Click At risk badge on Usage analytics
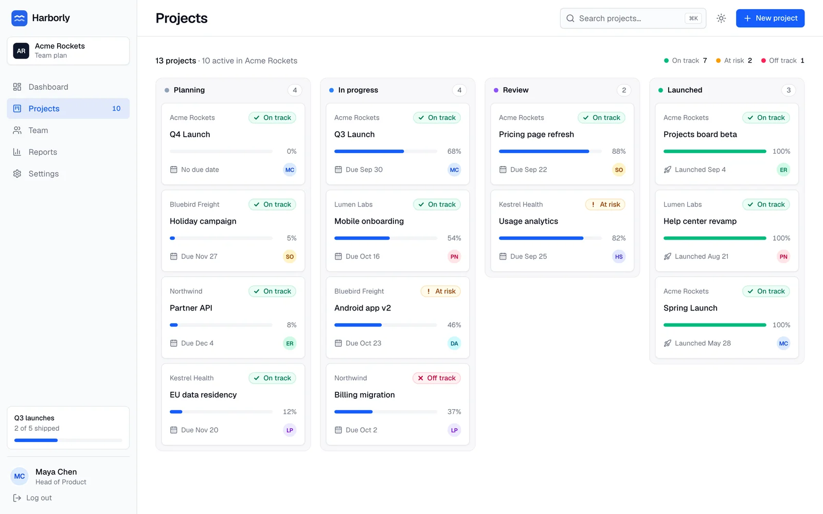Image resolution: width=823 pixels, height=514 pixels. 605,205
